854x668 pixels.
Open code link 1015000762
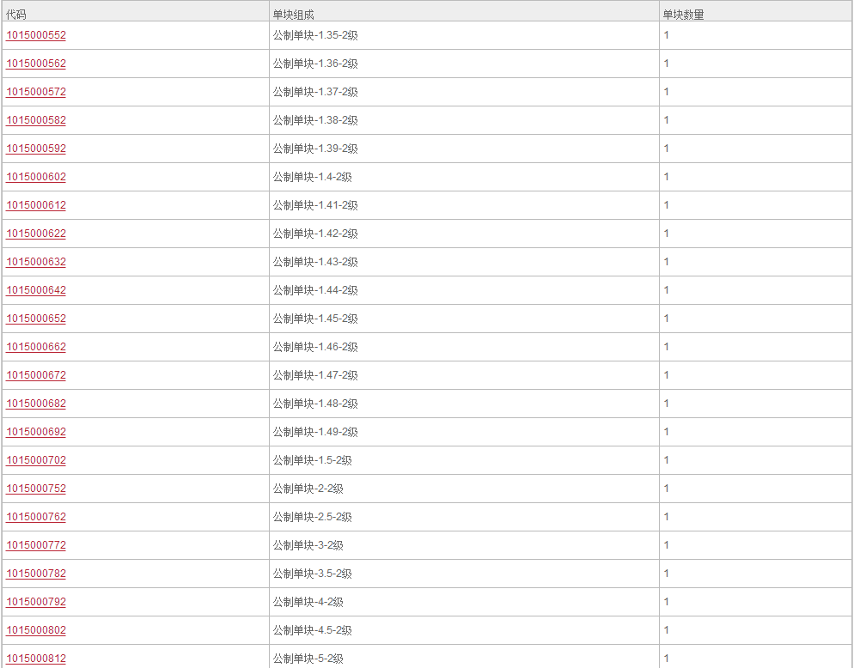tap(36, 517)
